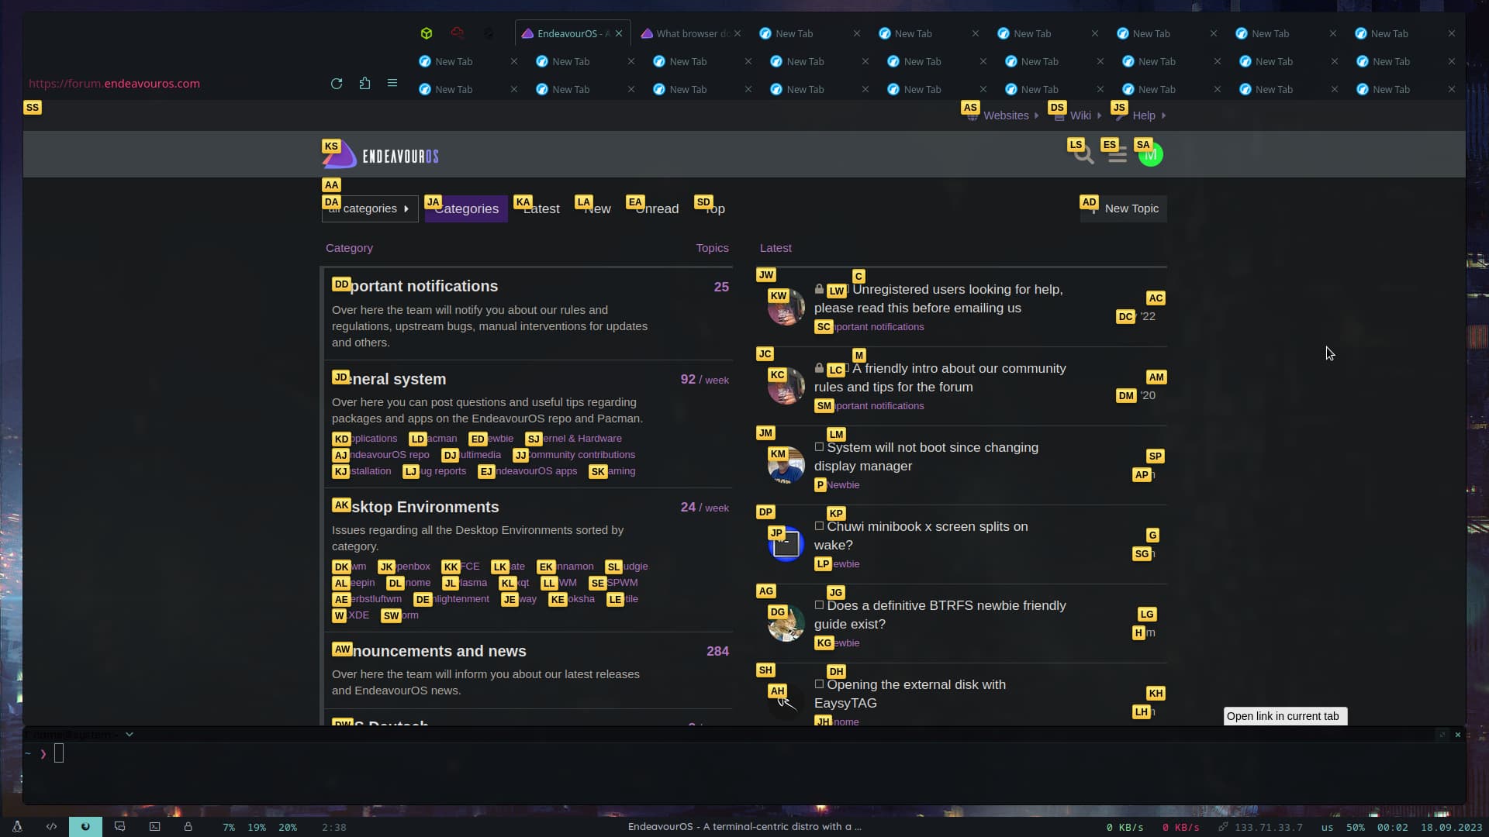Screen dimensions: 1489x837
Task: Click the red cloud pinned tab icon
Action: pos(458,33)
